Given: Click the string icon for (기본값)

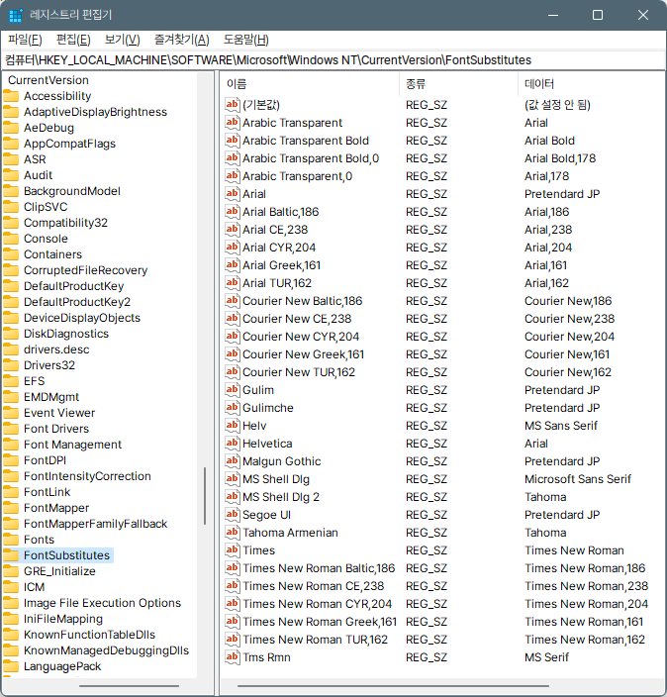Looking at the screenshot, I should [x=232, y=105].
